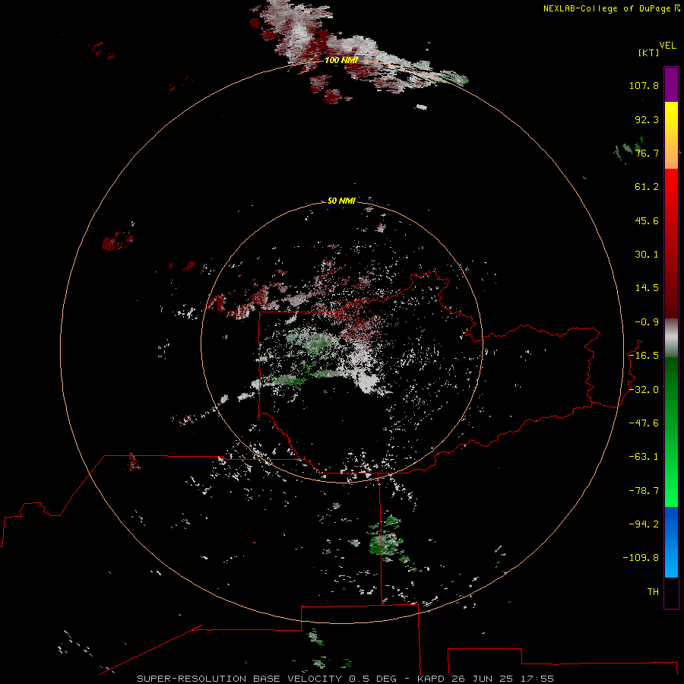Click the 107.8 value on the velocity scale
684x684 pixels.
click(644, 85)
